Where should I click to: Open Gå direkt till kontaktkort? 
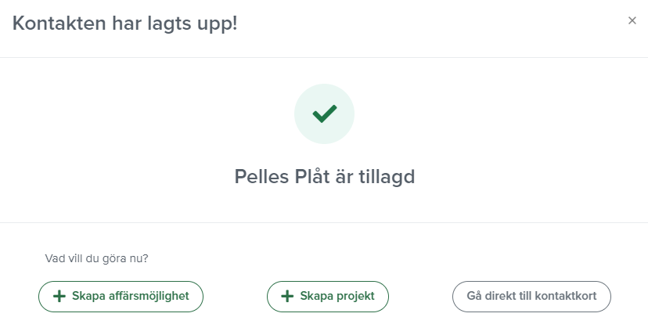click(531, 297)
